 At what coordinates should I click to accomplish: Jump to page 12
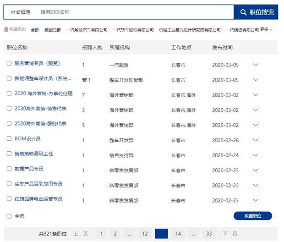(x=145, y=234)
